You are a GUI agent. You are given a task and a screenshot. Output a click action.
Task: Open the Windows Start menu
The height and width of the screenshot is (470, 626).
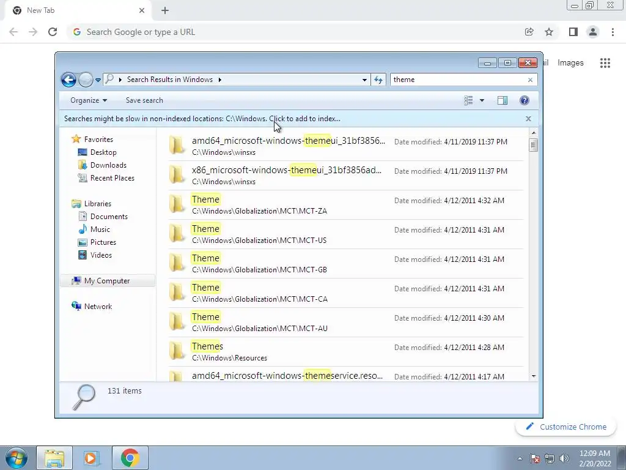pyautogui.click(x=16, y=458)
